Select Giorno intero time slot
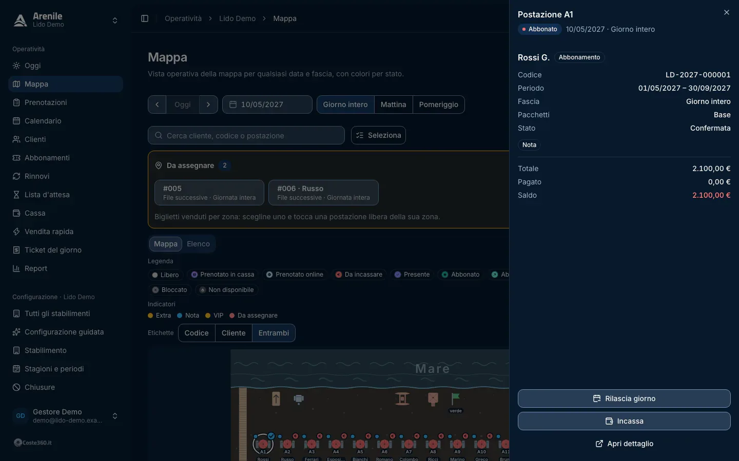The image size is (739, 461). pyautogui.click(x=345, y=104)
